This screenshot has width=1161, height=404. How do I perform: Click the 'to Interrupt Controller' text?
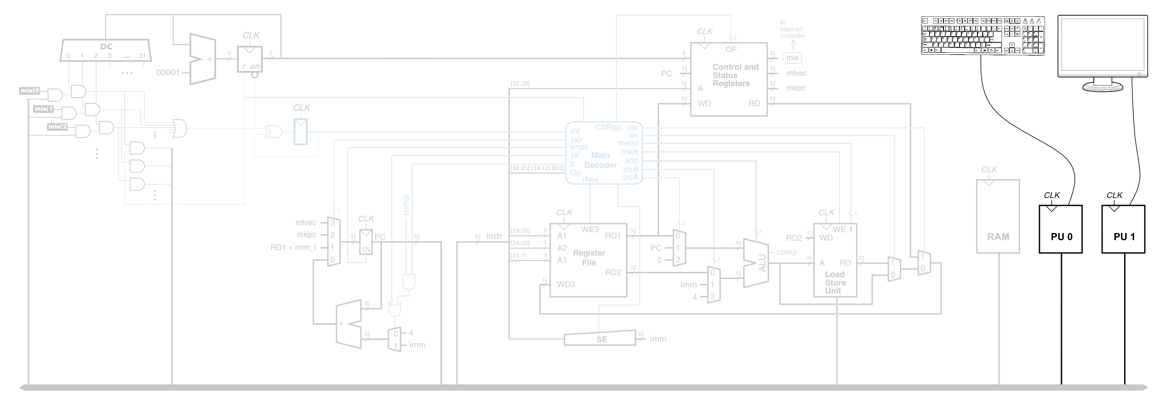coord(792,29)
